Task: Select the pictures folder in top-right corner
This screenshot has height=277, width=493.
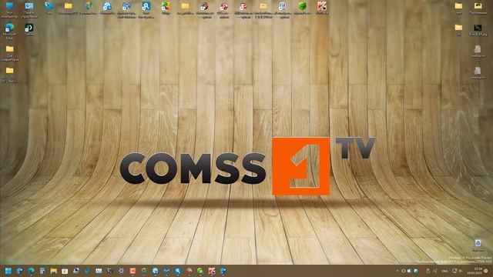Action: [478, 6]
